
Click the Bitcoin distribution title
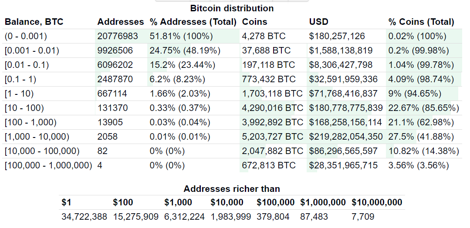pyautogui.click(x=232, y=8)
